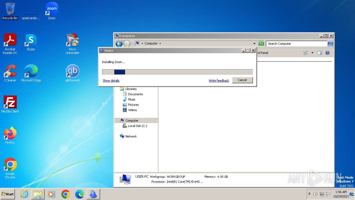Viewport: 355px width, 200px height.
Task: Open the Revo Uninstaller shortcut
Action: (x=72, y=44)
